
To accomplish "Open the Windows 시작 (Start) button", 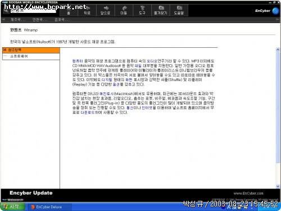I will click(13, 206).
